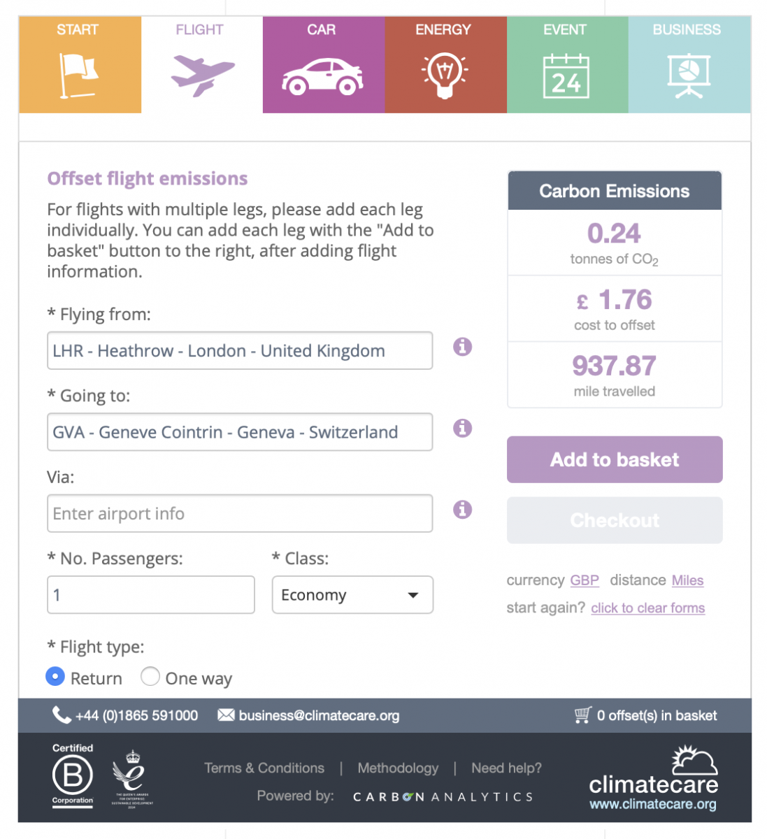Focus the Via airport input field
The height and width of the screenshot is (839, 767).
pyautogui.click(x=240, y=513)
